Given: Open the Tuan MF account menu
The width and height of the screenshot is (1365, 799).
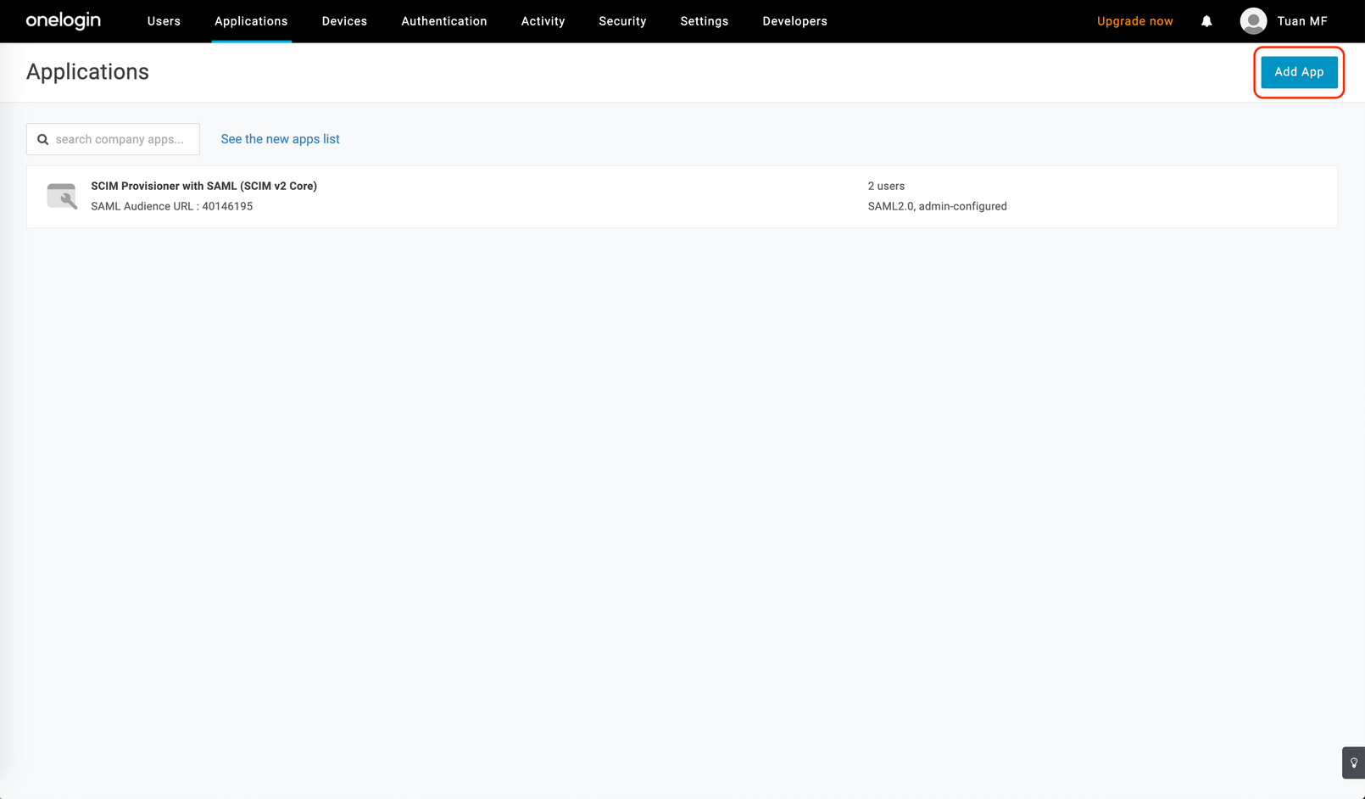Looking at the screenshot, I should (1301, 21).
